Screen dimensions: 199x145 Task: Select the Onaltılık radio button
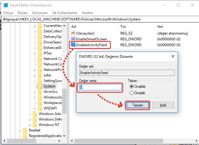tap(132, 87)
